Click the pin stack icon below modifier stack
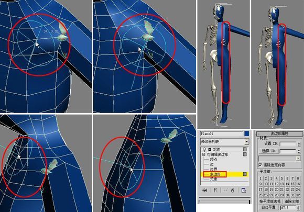Viewport: 304px width, 212px height. click(204, 191)
